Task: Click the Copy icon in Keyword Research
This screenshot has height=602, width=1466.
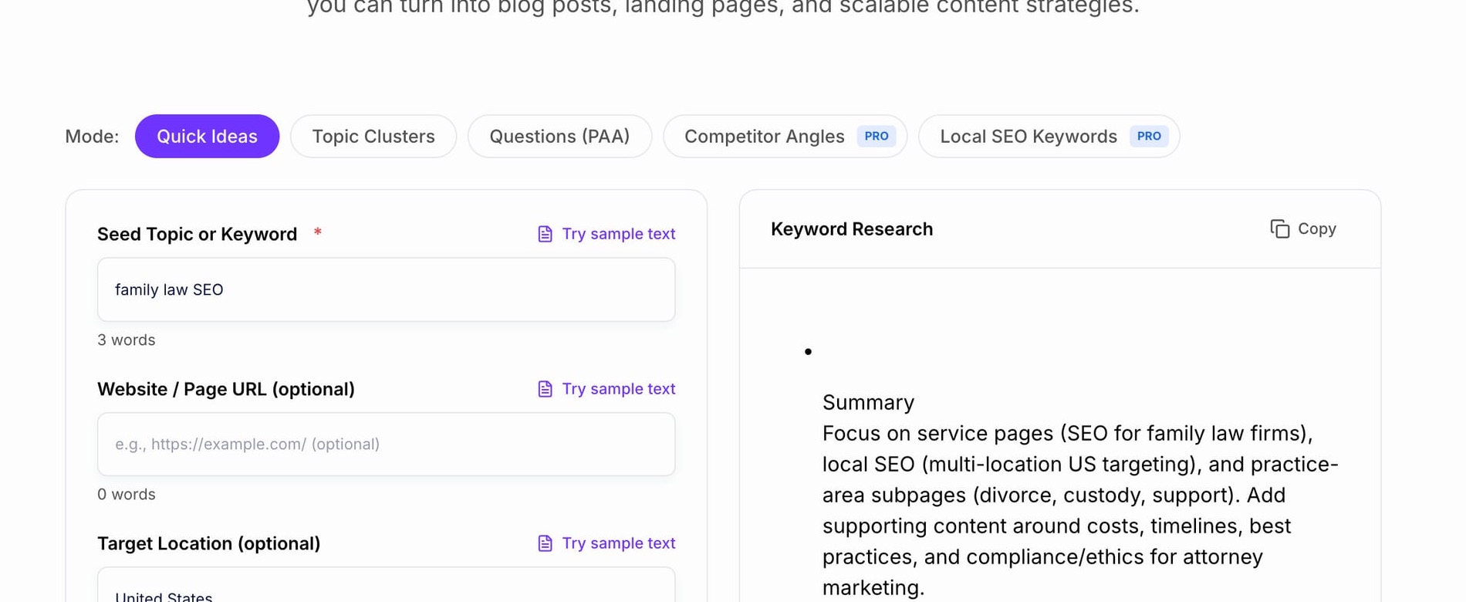Action: tap(1279, 229)
